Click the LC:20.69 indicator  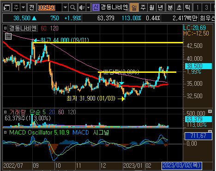[194, 28]
